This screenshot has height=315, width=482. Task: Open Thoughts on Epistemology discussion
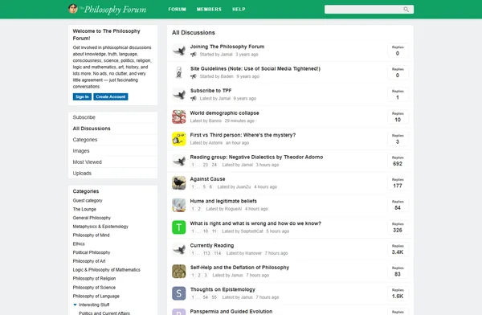pos(223,289)
